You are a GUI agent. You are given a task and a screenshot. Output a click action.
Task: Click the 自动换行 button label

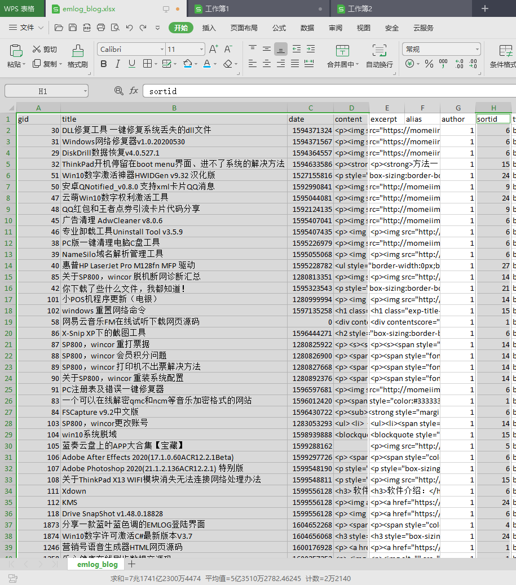[x=380, y=65]
